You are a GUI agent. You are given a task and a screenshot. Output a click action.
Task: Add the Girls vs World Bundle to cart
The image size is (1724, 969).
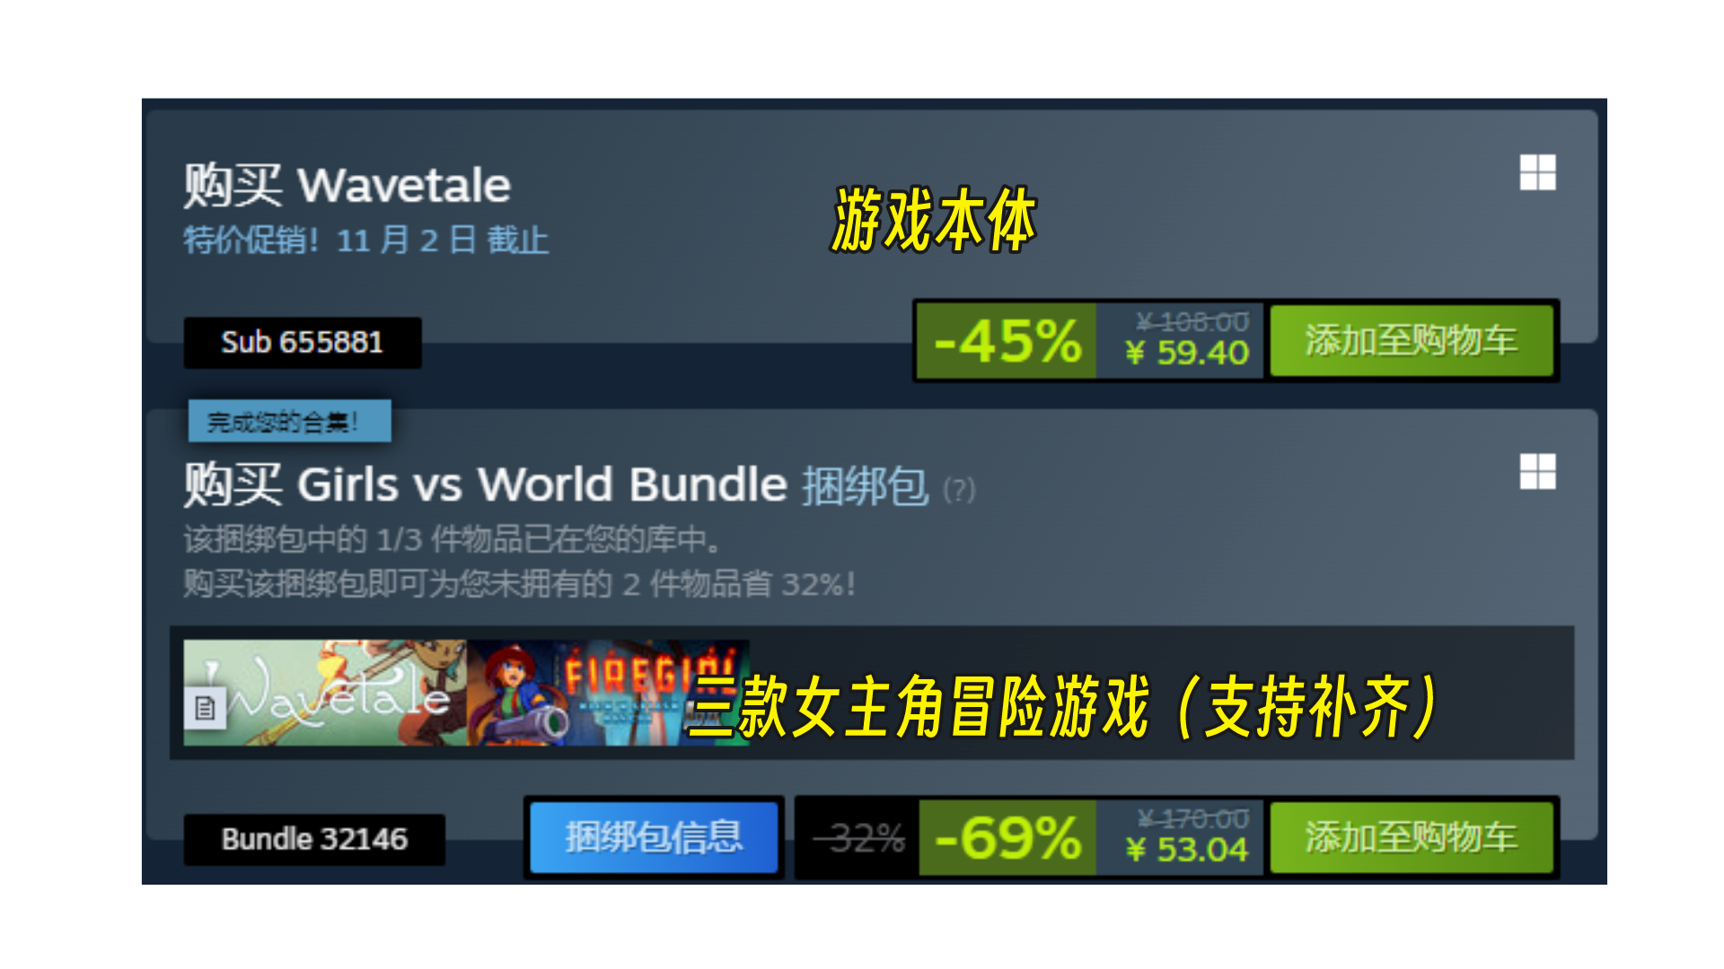click(1411, 838)
